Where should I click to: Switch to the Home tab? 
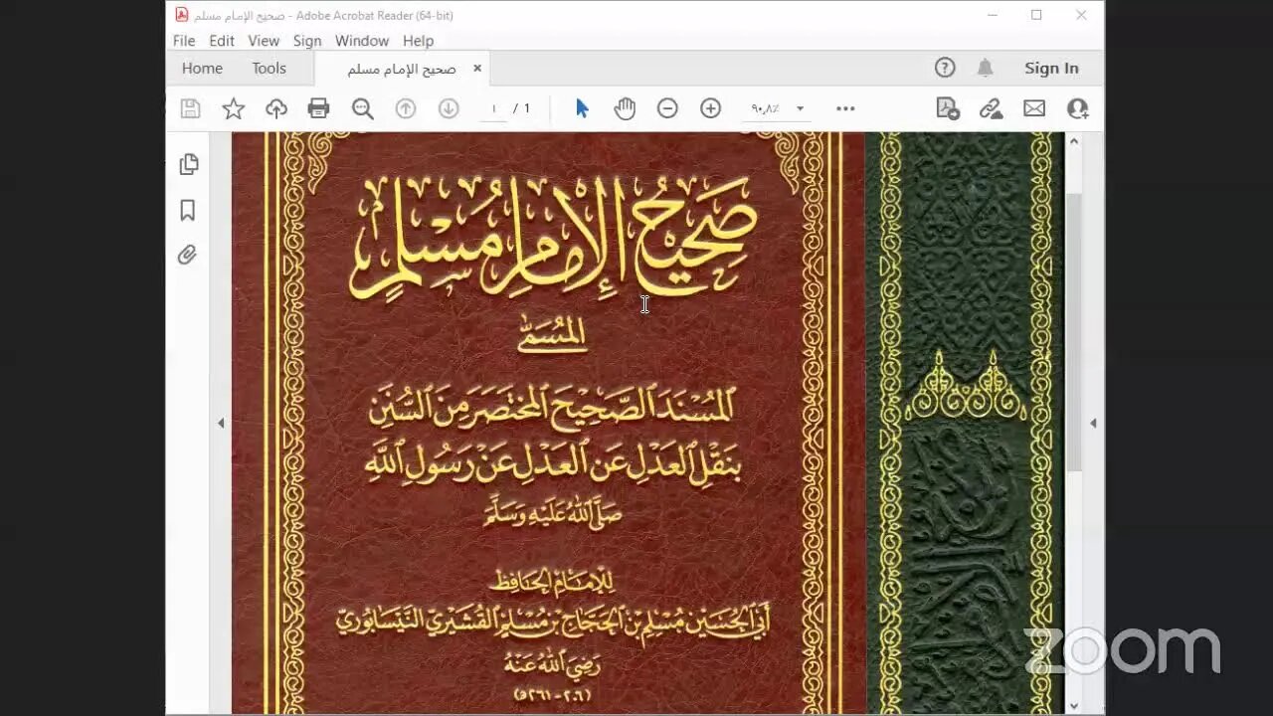202,68
